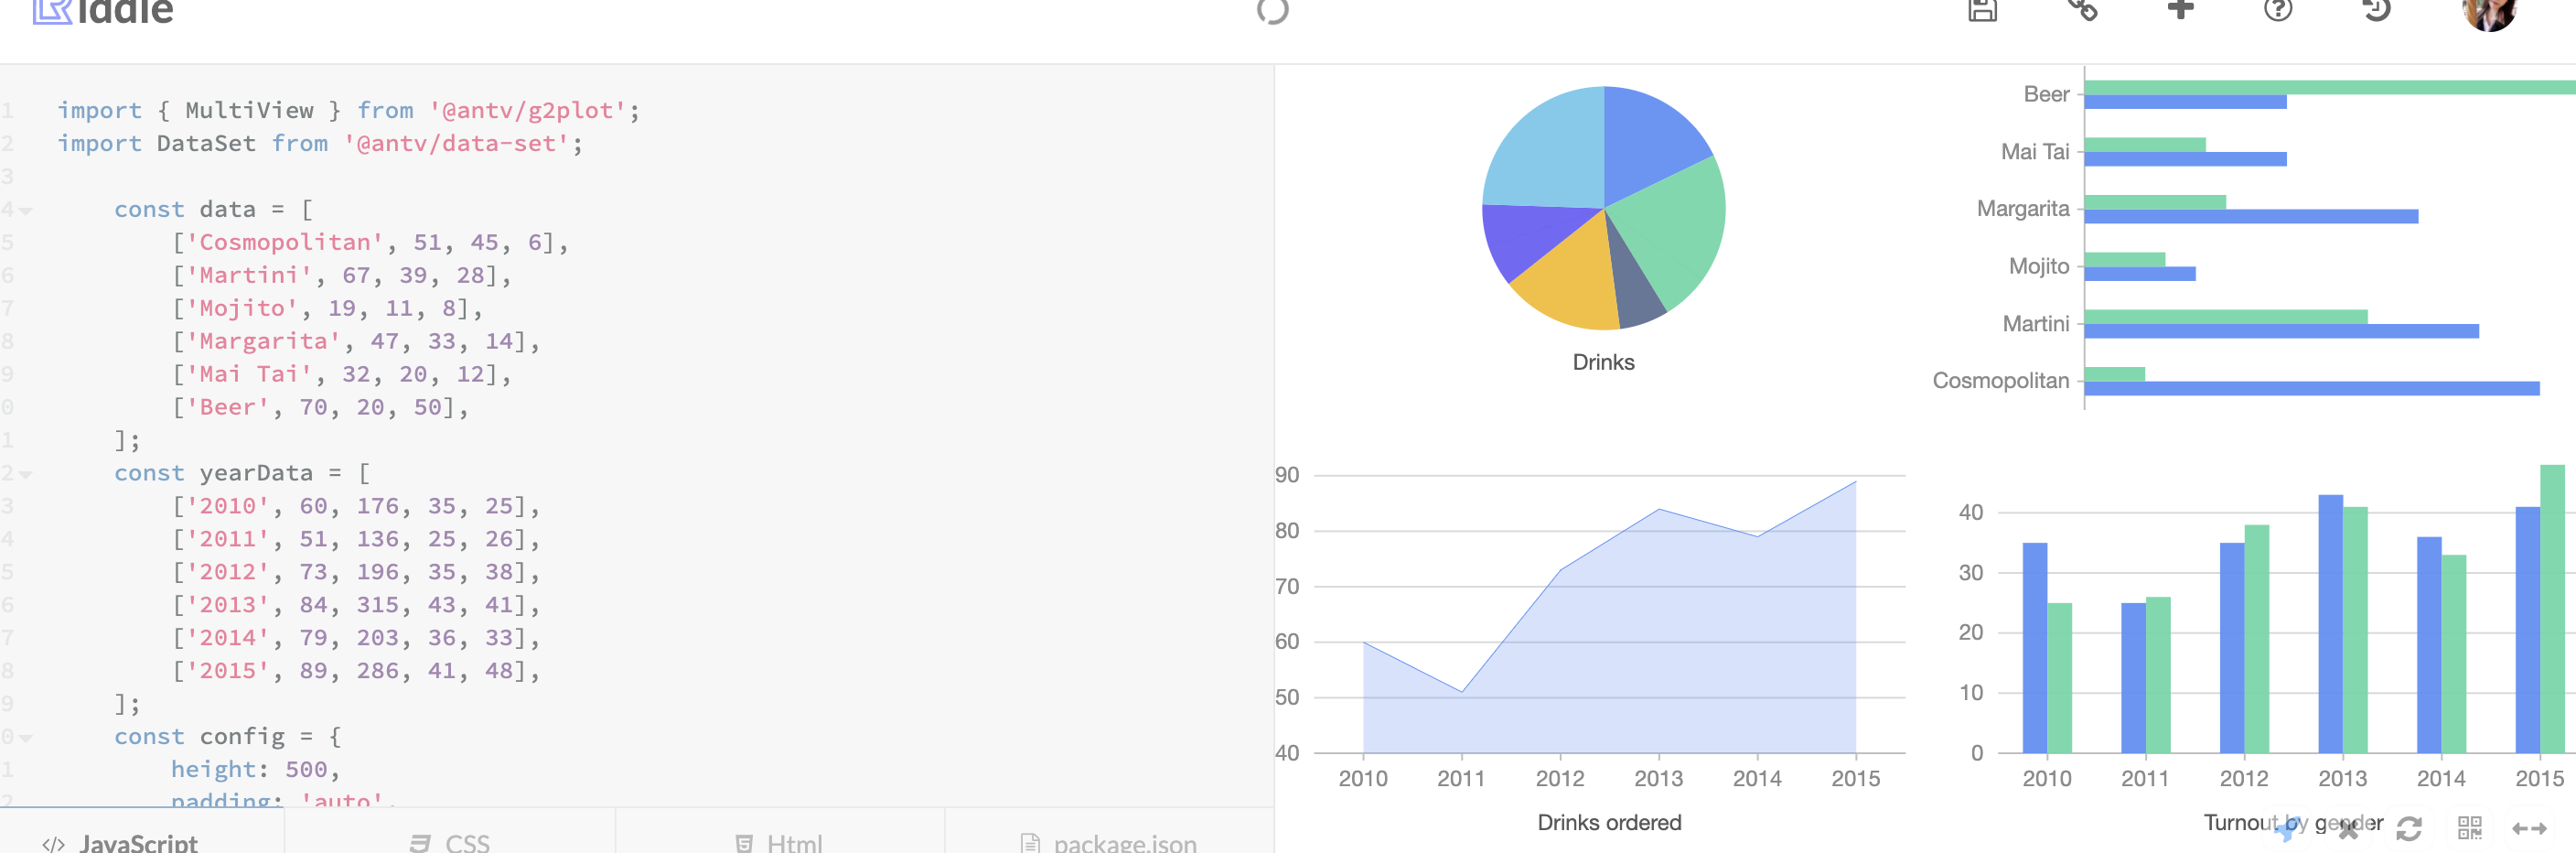Click the green 2012 column in gender chart

[x=2256, y=639]
